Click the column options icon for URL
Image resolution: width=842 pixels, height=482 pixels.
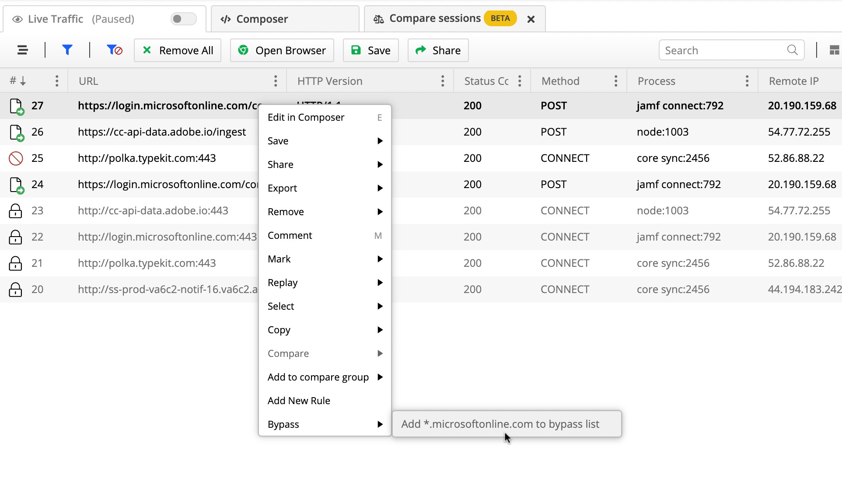pos(276,81)
